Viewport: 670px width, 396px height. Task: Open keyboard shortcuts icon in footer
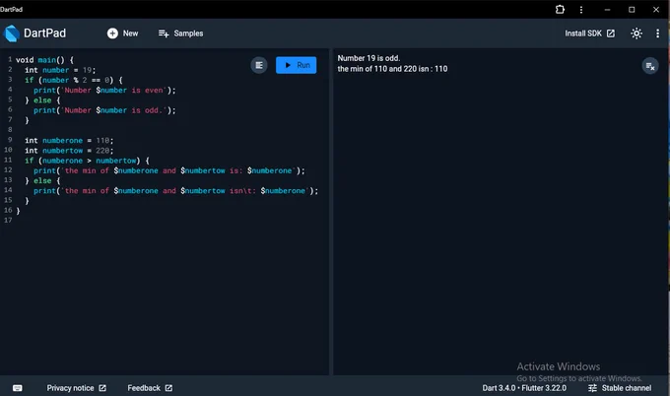(x=18, y=388)
